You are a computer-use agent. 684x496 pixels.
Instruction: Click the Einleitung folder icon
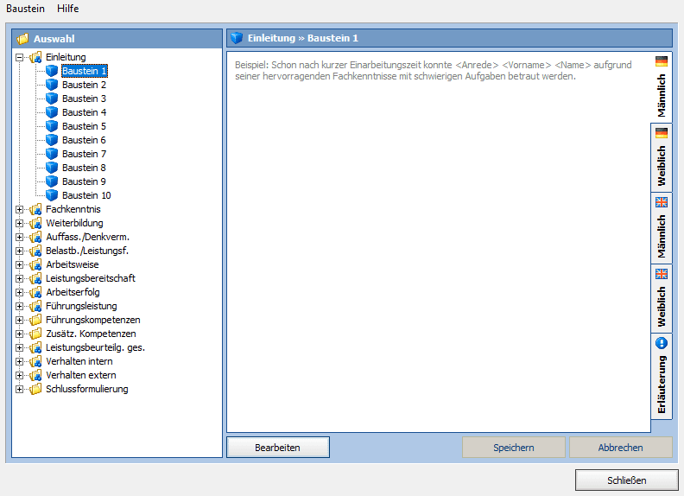tap(35, 57)
